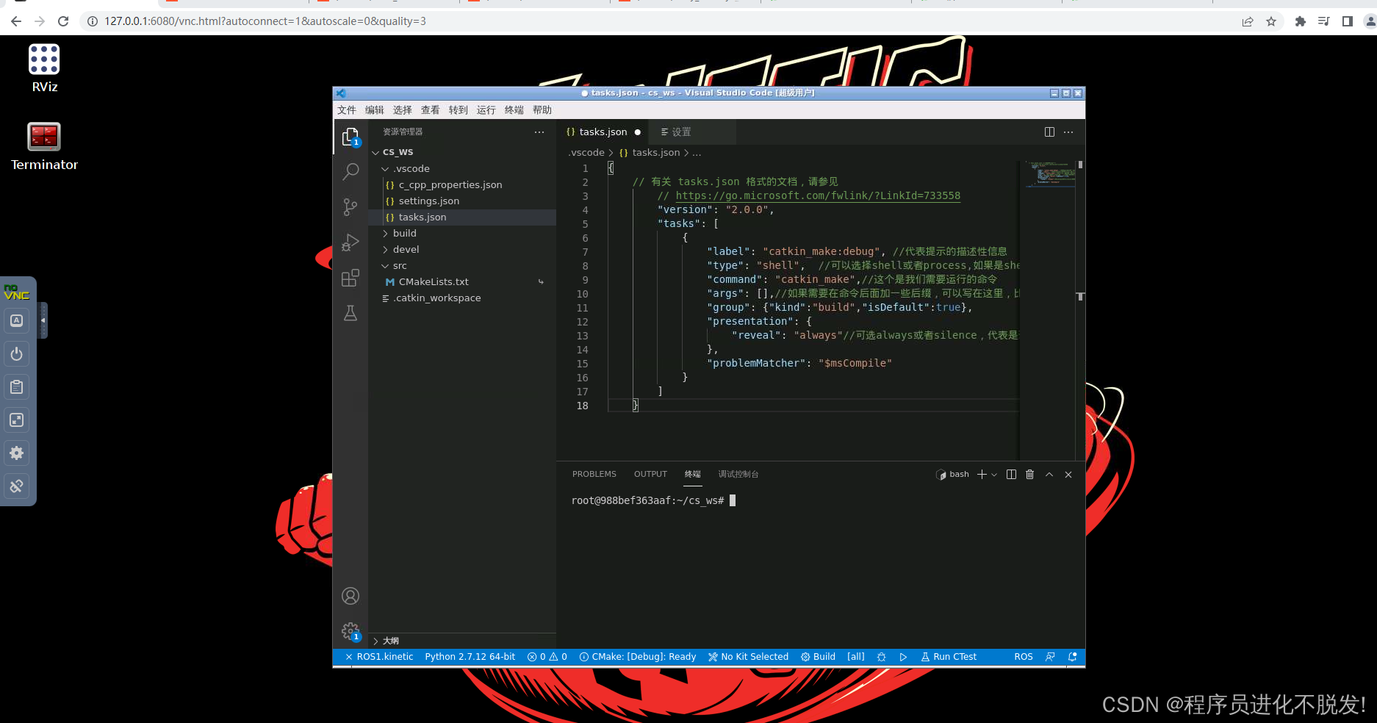This screenshot has width=1377, height=723.
Task: Open Run and Debug view
Action: pos(350,242)
